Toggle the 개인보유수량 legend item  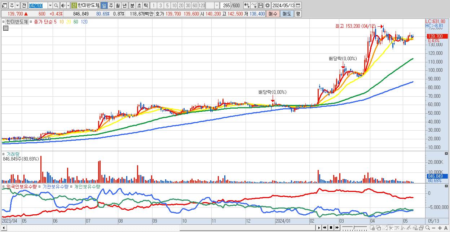[x=87, y=187]
